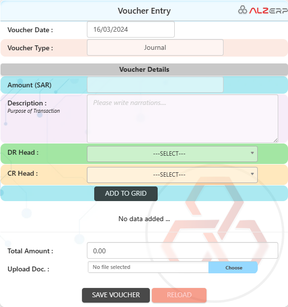Click the SAVE VOUCHER button
This screenshot has width=288, height=307.
point(116,295)
